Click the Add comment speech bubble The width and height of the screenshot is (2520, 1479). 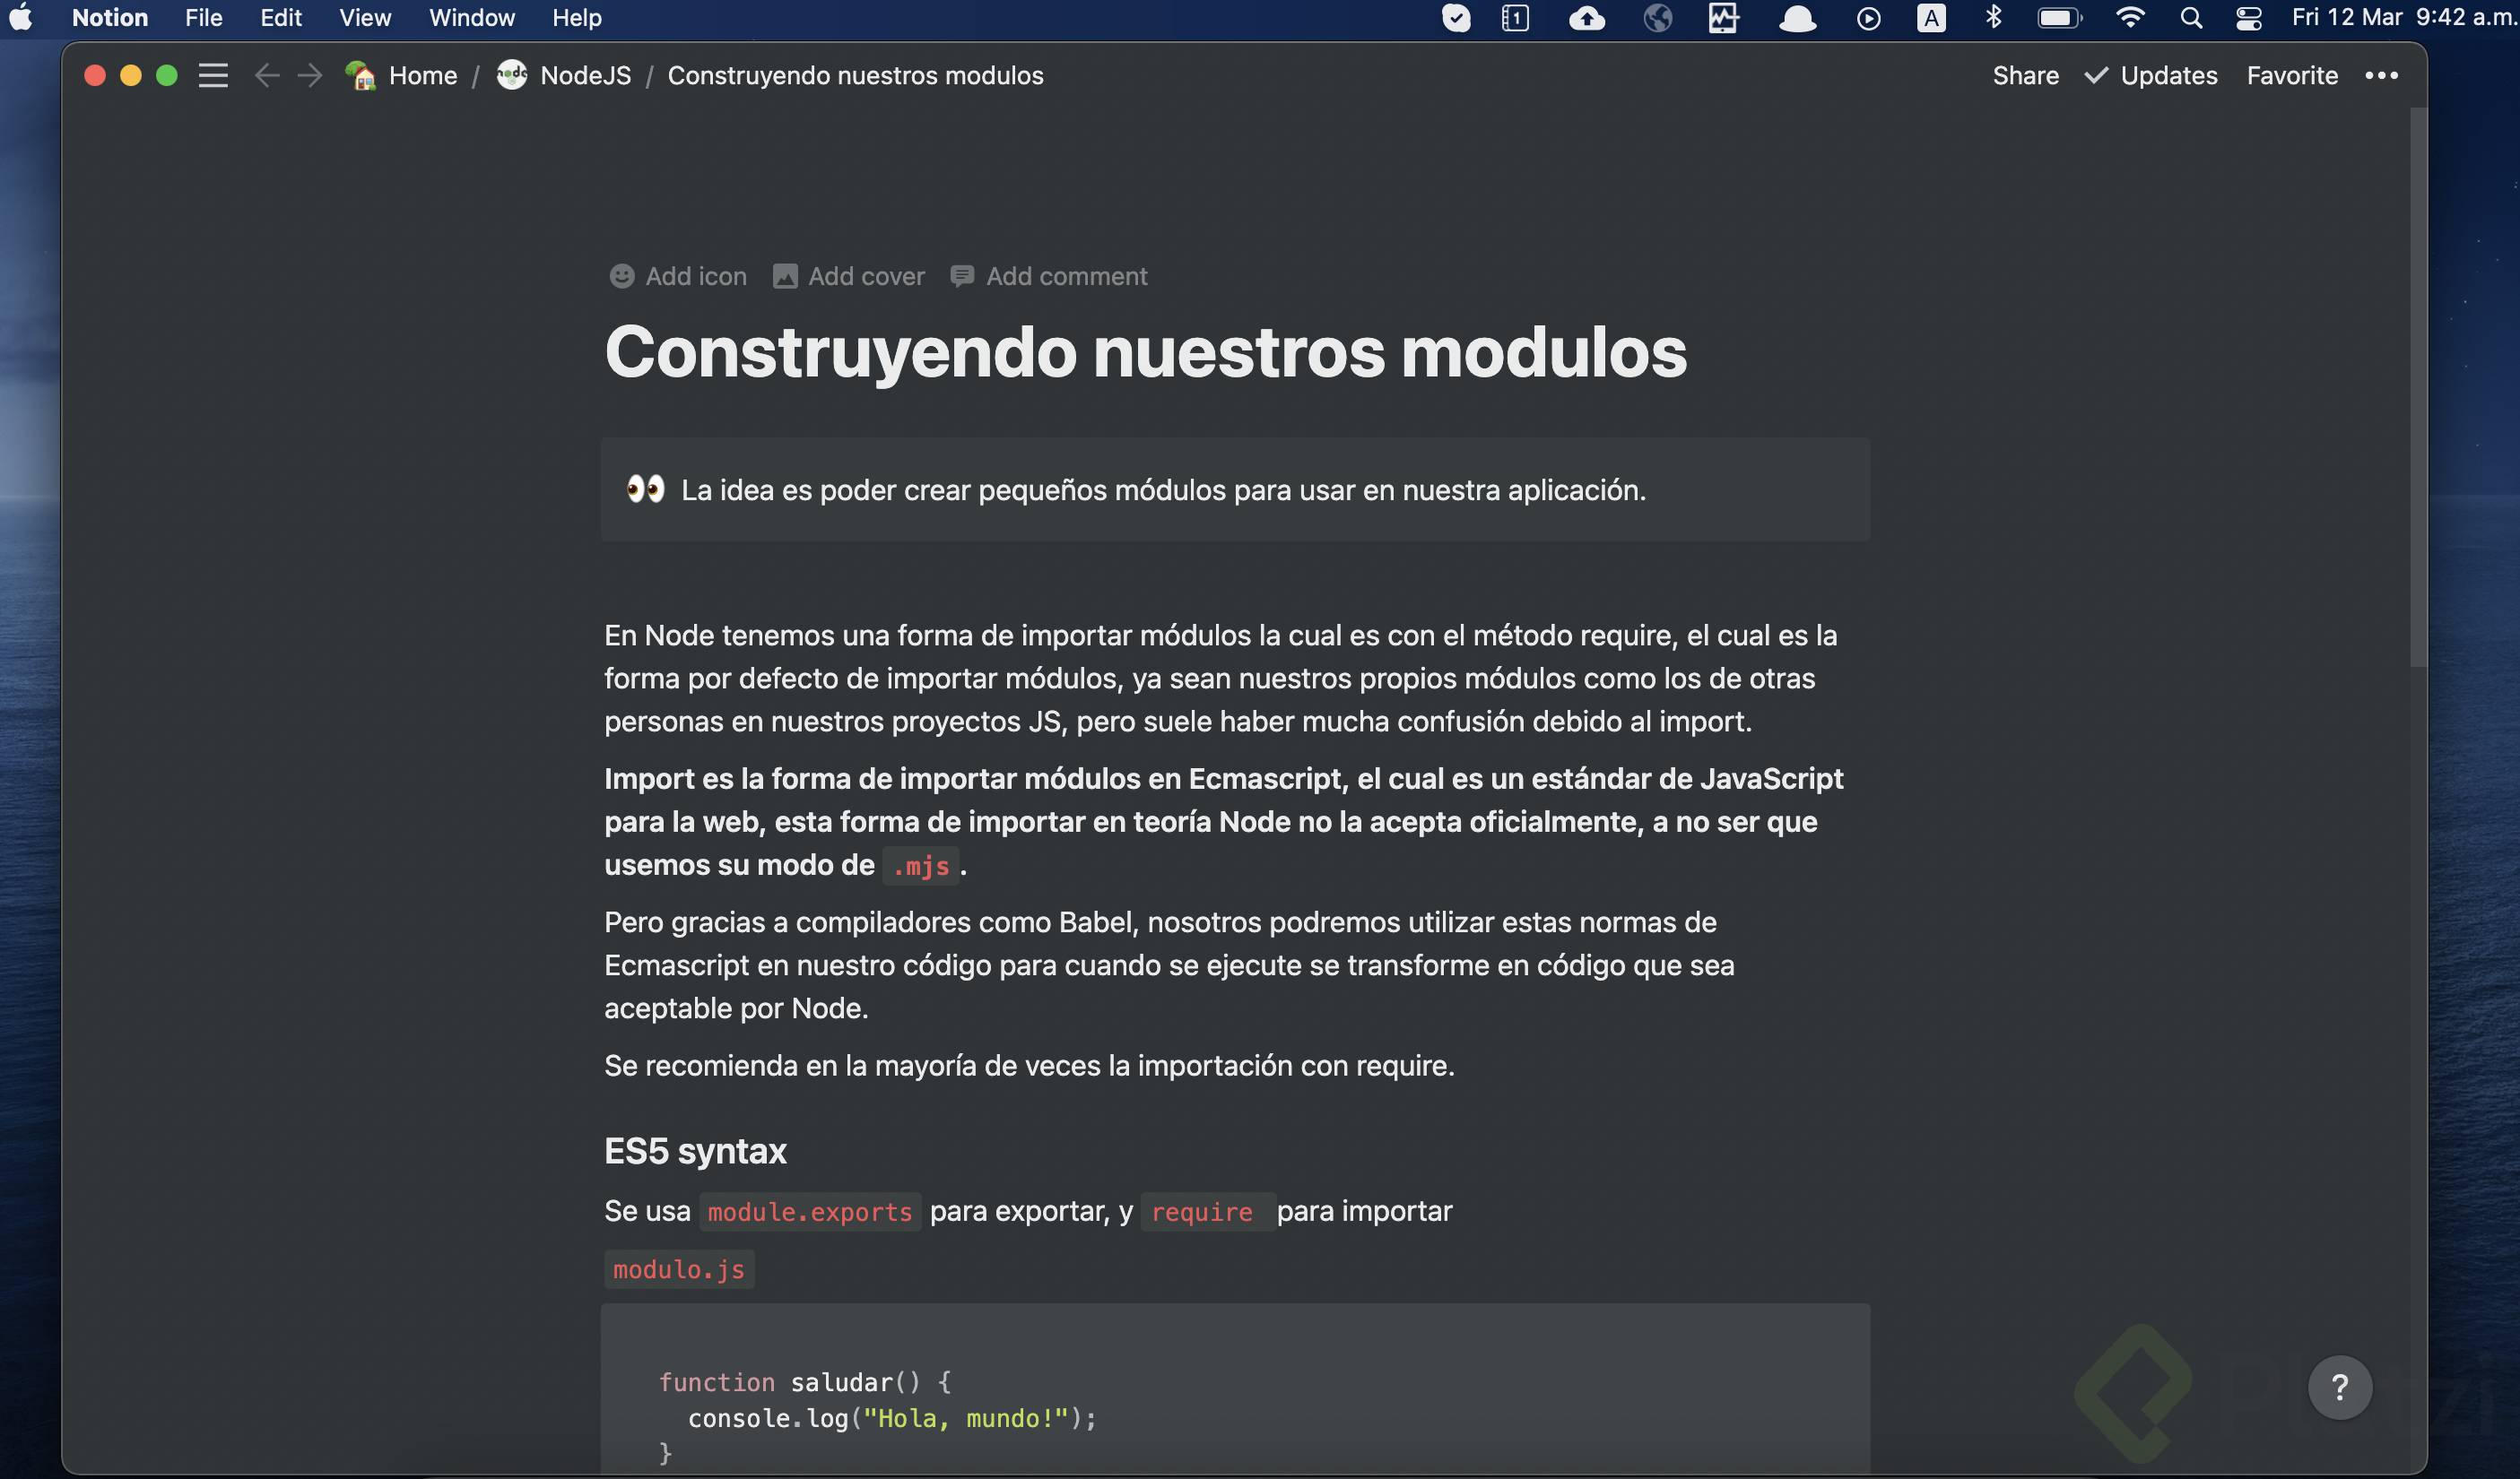point(962,276)
